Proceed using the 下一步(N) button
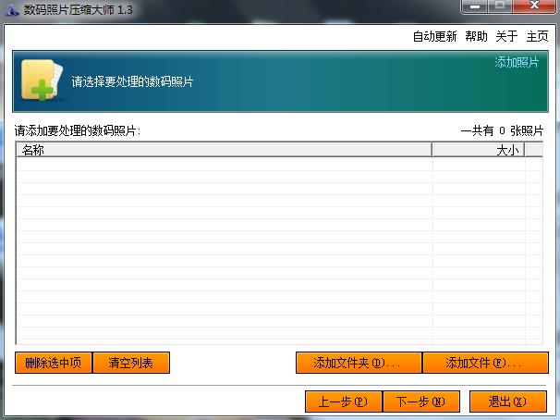The image size is (560, 420). (x=420, y=402)
